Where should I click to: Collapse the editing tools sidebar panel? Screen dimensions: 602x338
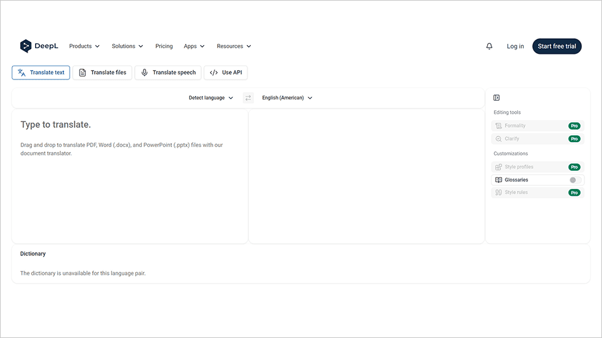[497, 98]
